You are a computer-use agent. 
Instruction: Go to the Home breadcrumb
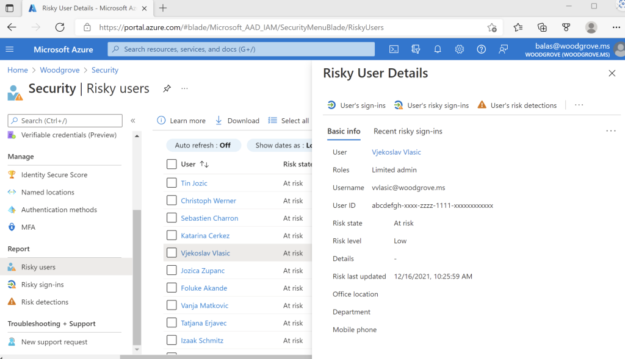tap(18, 70)
